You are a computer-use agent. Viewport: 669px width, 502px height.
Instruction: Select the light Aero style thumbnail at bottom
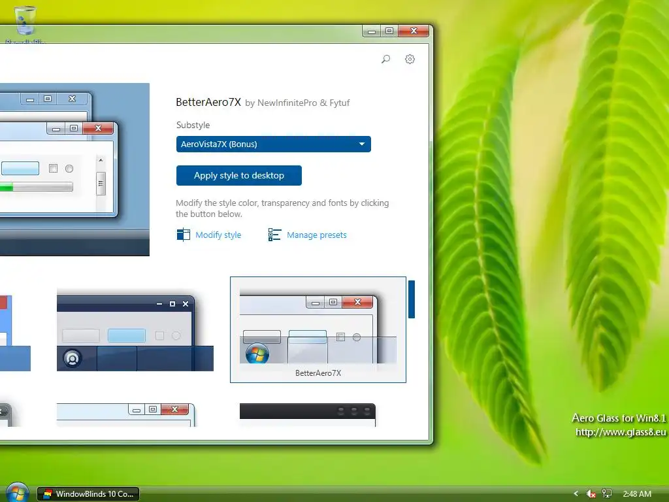click(126, 414)
